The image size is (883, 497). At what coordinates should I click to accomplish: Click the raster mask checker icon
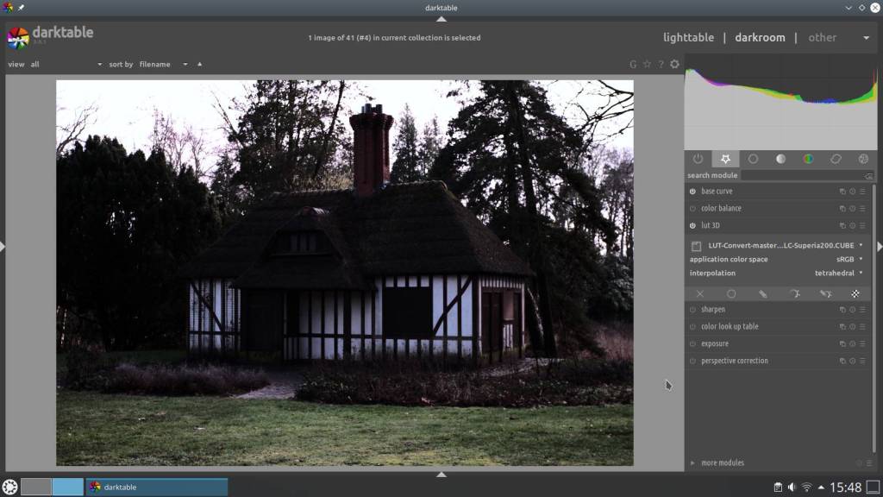(855, 294)
